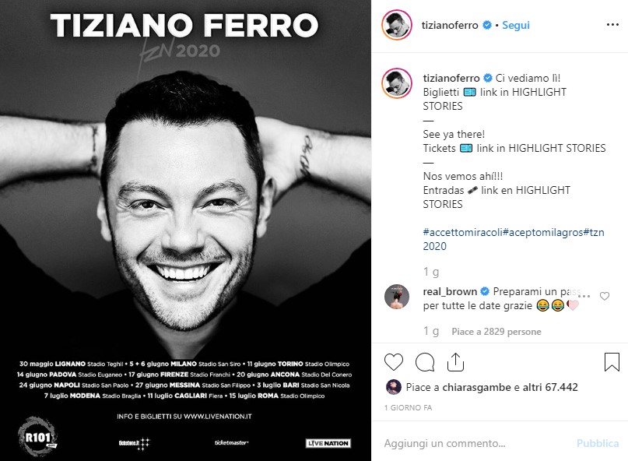628x461 pixels.
Task: Visit real_brown's profile username link
Action: click(x=450, y=291)
